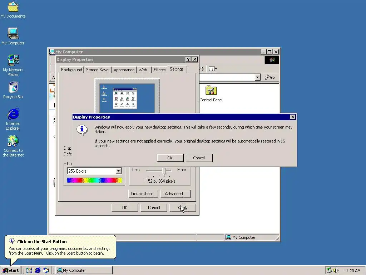Image resolution: width=366 pixels, height=275 pixels.
Task: Click the 'Less' label by the slider
Action: (x=136, y=170)
